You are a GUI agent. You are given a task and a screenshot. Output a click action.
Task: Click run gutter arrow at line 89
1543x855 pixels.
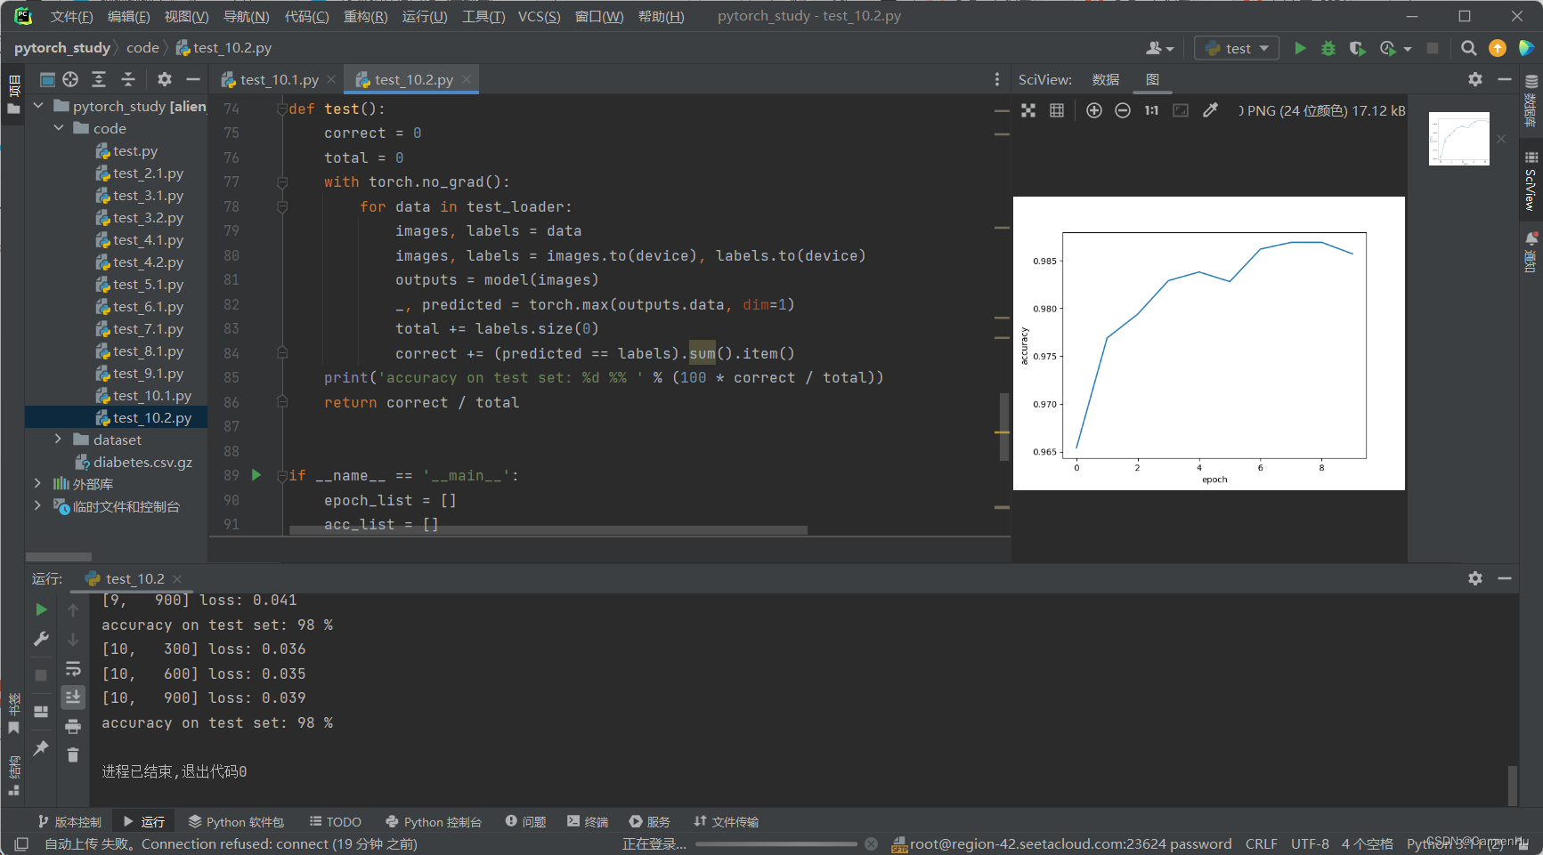[x=256, y=475]
